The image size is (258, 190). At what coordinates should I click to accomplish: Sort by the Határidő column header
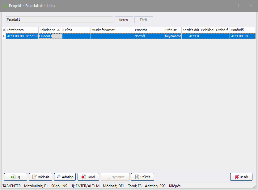pos(242,30)
